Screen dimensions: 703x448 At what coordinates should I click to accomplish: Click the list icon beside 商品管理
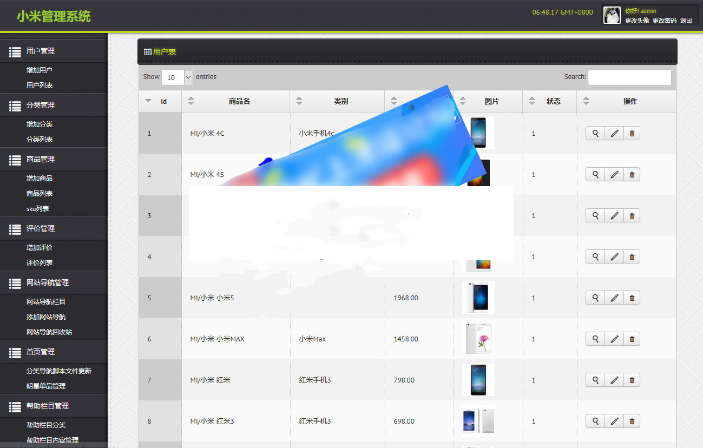point(15,160)
